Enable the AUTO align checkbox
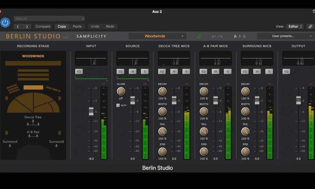This screenshot has width=315, height=189. tap(118, 105)
